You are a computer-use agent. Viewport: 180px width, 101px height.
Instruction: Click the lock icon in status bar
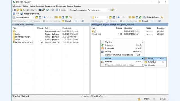(139, 99)
